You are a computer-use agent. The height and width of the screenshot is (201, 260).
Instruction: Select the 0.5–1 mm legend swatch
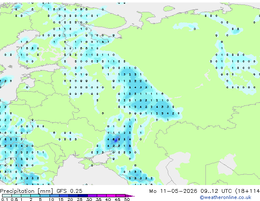(16, 196)
